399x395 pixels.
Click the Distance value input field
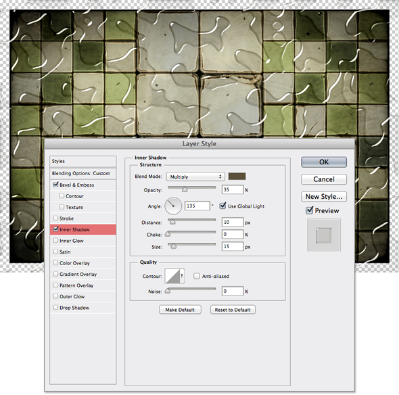click(x=233, y=222)
